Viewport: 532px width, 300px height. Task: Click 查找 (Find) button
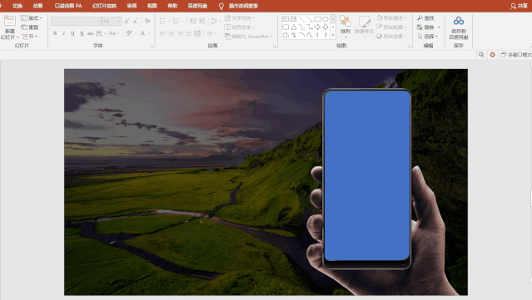point(426,18)
